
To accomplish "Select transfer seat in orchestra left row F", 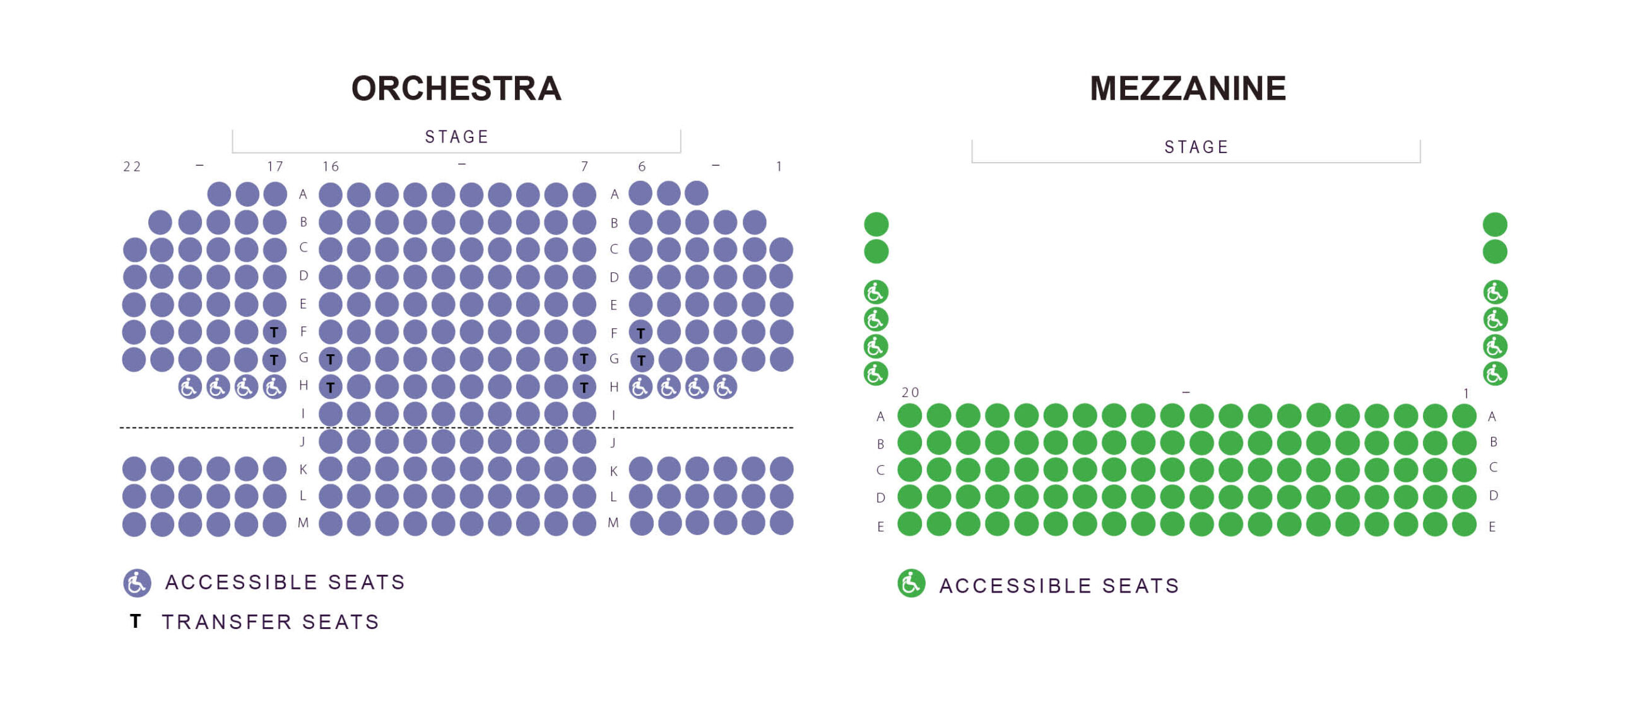I will click(274, 332).
